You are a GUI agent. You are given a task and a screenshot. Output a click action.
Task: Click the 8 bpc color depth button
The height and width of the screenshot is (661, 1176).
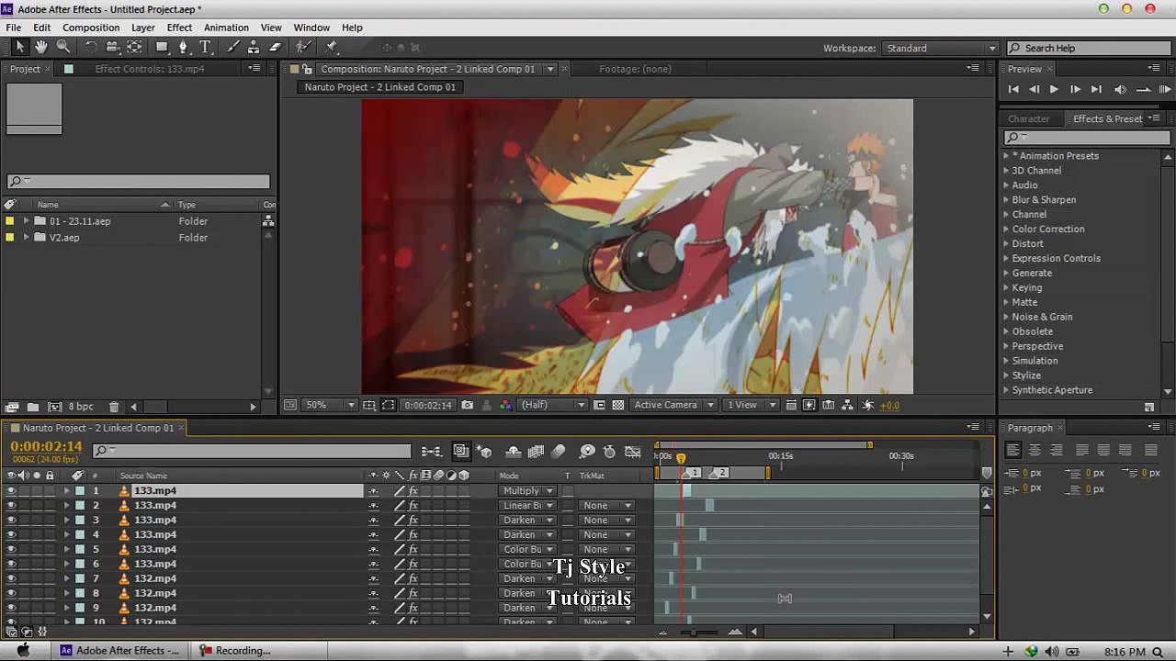pyautogui.click(x=81, y=407)
